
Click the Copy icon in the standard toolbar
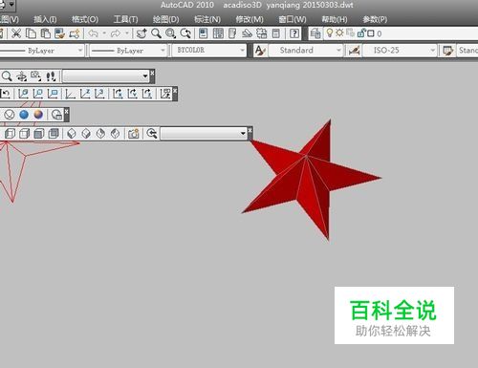click(x=31, y=33)
